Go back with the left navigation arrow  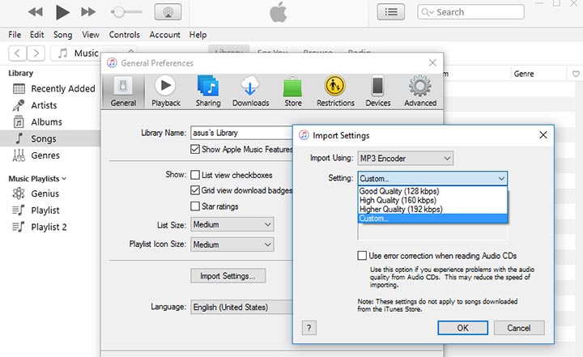[17, 53]
